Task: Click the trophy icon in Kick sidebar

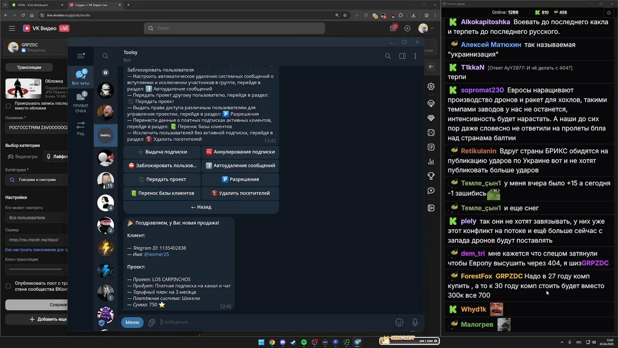Action: (x=431, y=176)
